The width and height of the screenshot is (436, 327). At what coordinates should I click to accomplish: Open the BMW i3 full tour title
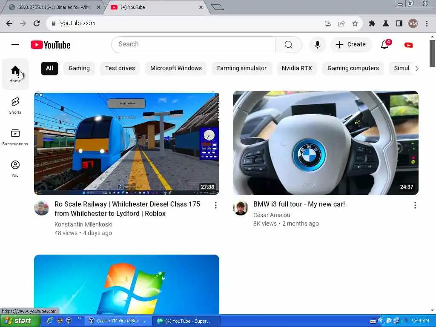pos(299,204)
